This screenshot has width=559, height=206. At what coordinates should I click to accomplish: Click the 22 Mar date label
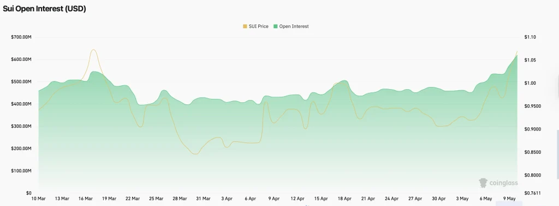133,198
